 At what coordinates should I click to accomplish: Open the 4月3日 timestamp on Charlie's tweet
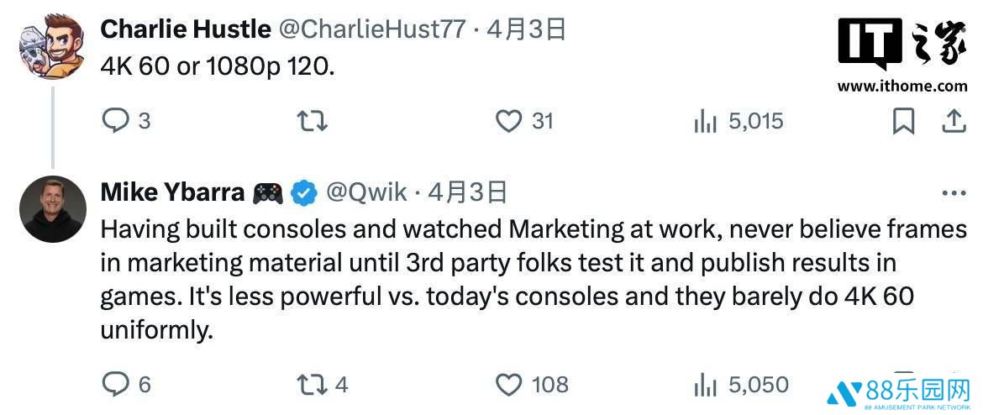(526, 29)
